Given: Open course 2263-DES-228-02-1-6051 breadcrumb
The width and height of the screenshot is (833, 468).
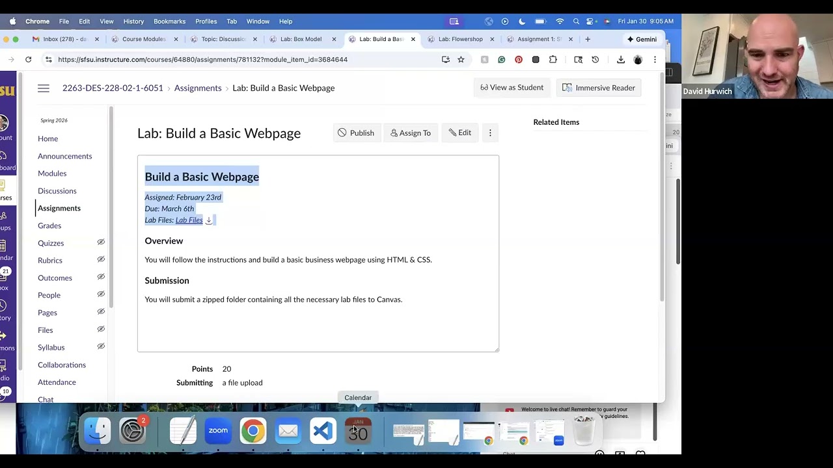Looking at the screenshot, I should [113, 88].
